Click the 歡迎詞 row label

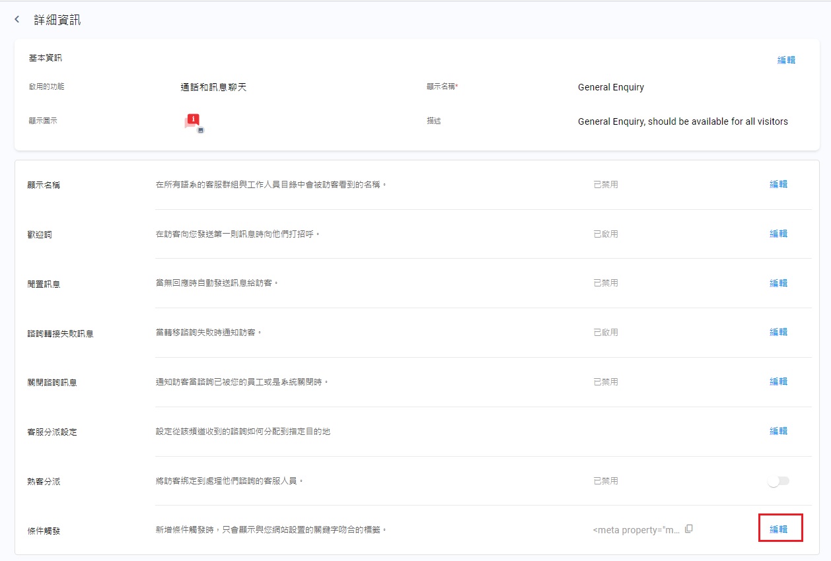point(40,235)
